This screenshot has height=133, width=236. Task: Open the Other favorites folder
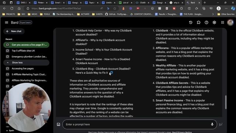[x=226, y=14]
